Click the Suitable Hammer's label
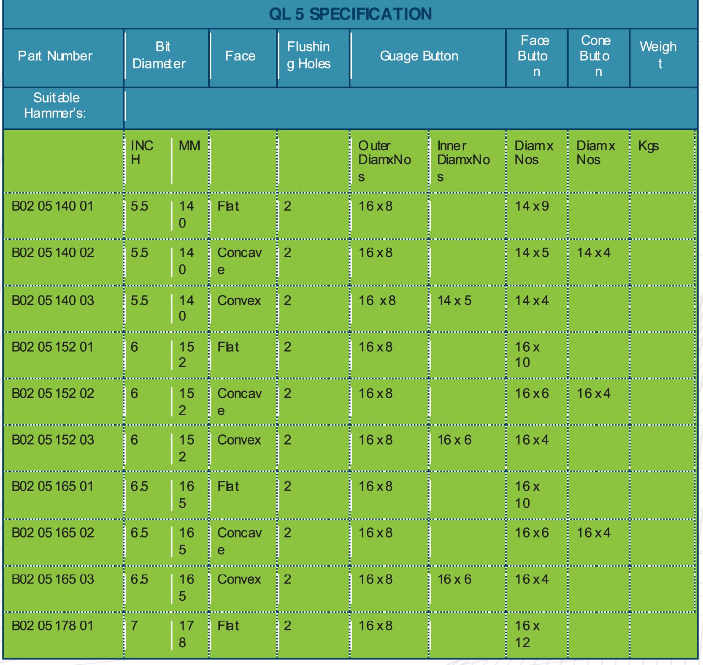 pos(56,106)
